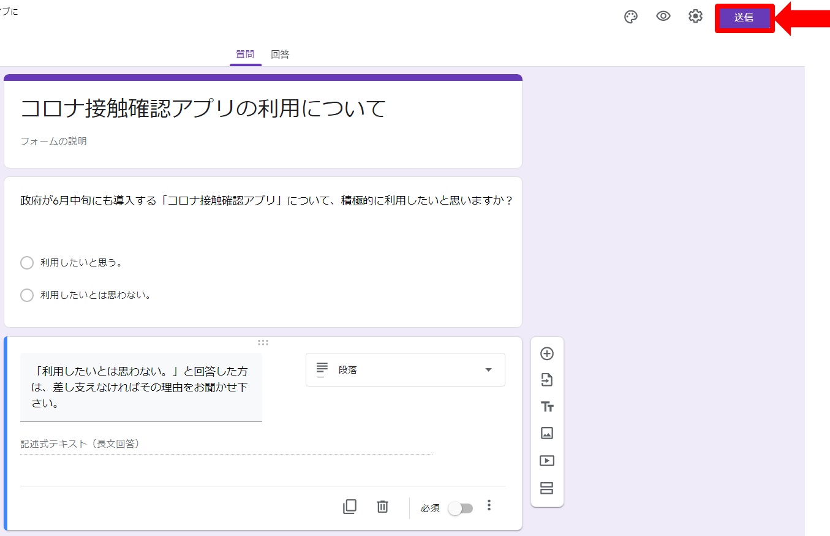Screen dimensions: 830x536
Task: Click the import questions icon
Action: click(x=547, y=380)
